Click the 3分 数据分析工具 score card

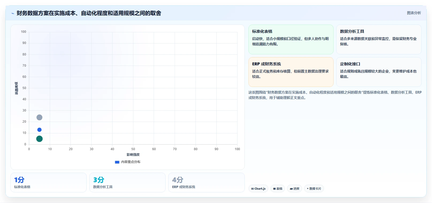[x=127, y=182]
